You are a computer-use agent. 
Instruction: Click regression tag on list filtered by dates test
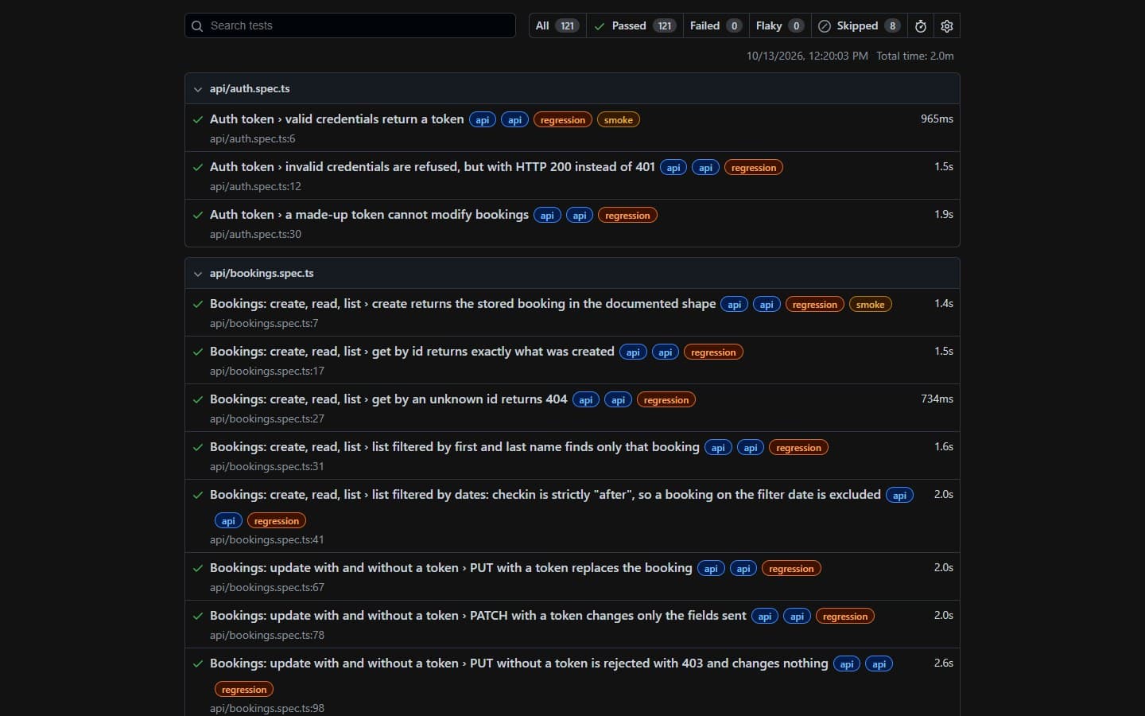(x=277, y=521)
